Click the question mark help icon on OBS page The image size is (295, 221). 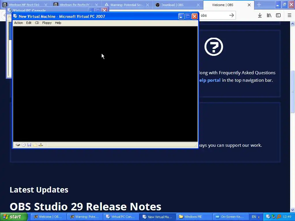pyautogui.click(x=214, y=47)
